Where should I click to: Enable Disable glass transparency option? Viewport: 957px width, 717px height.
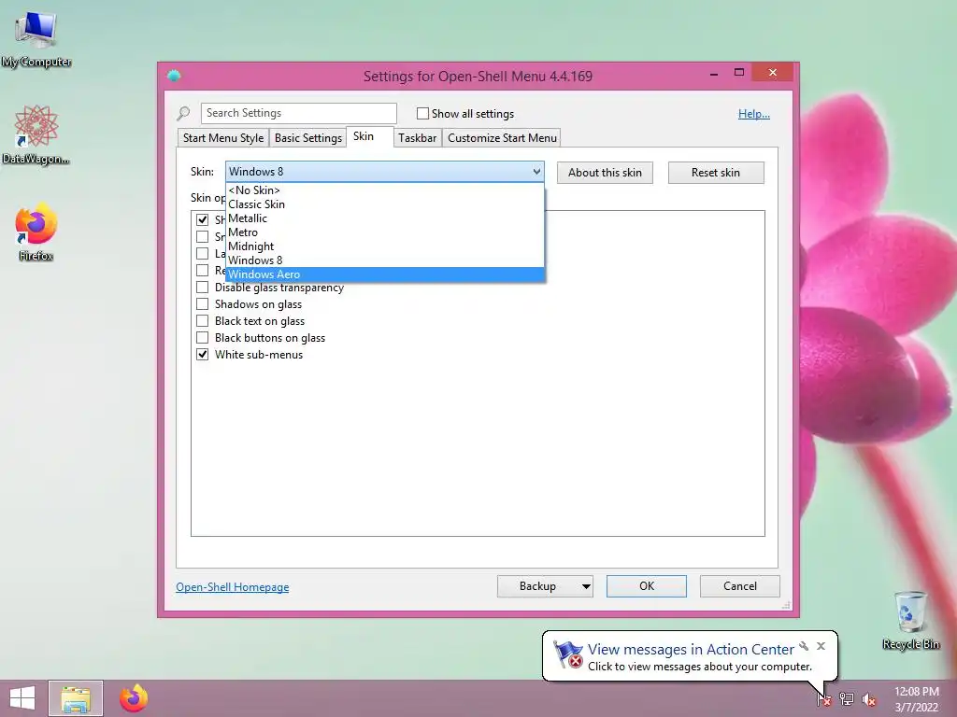tap(202, 288)
